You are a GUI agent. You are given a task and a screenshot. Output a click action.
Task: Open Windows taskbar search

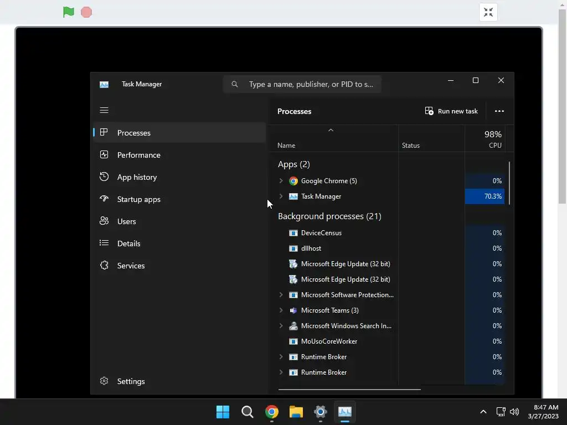pos(248,412)
